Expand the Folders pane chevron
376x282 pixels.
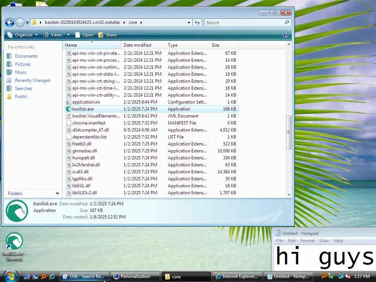[57, 193]
